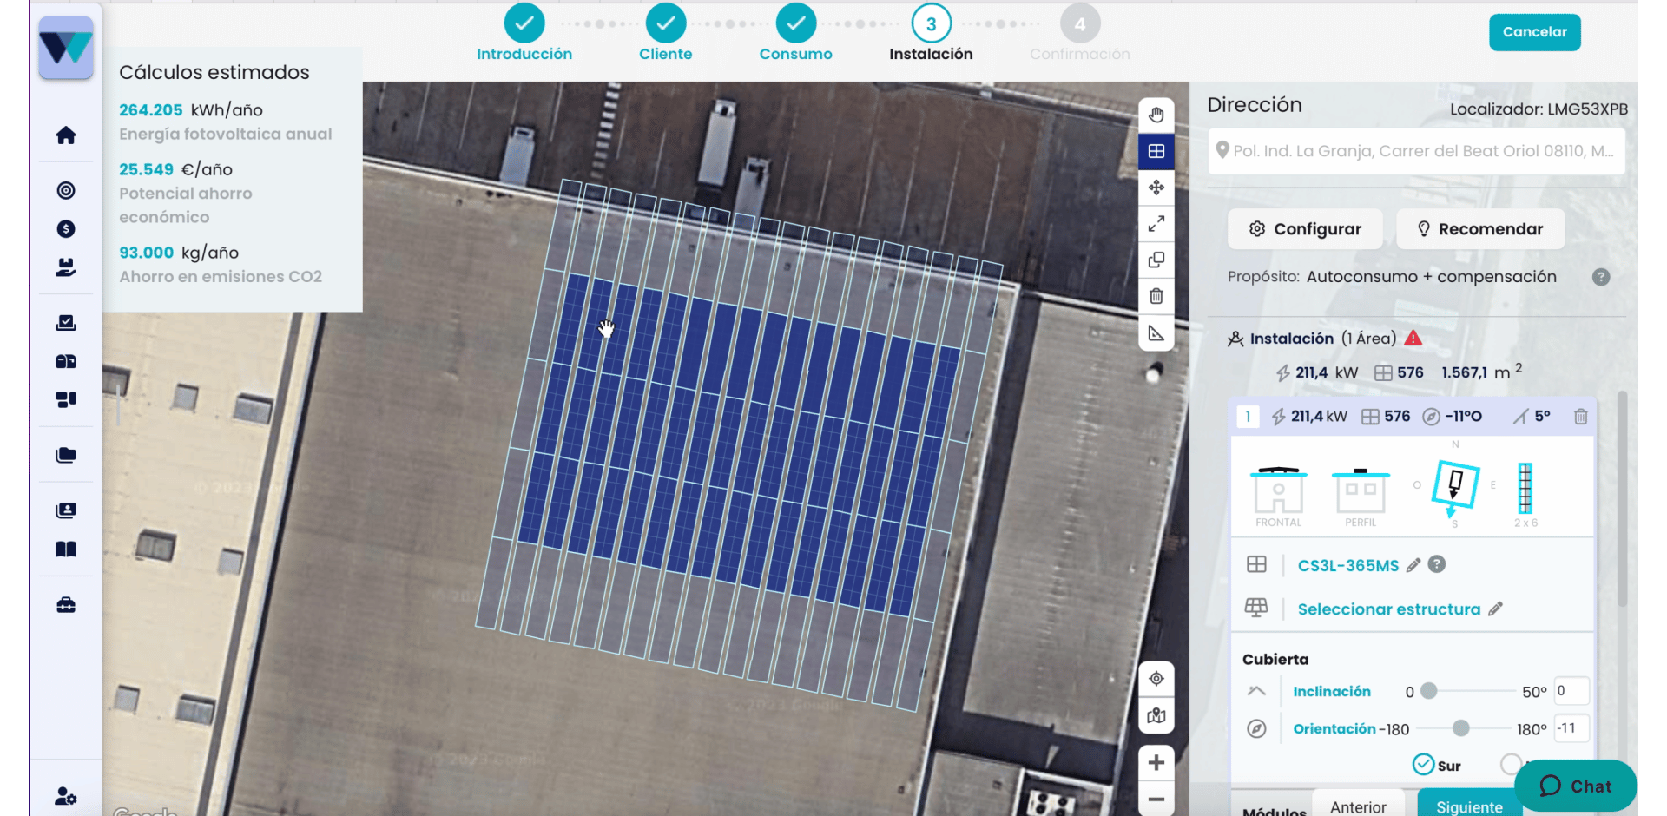Select area number 1 badge
1667x816 pixels.
pos(1248,417)
